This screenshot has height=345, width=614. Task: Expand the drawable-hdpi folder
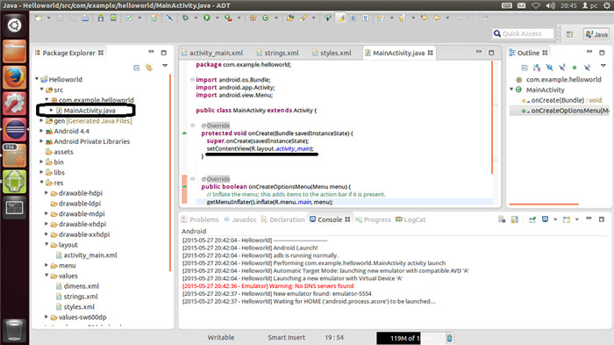pos(46,193)
